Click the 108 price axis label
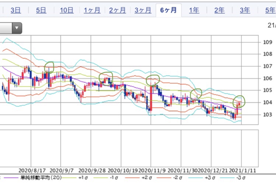Image resolution: width=276 pixels, height=189 pixels. pos(268,54)
